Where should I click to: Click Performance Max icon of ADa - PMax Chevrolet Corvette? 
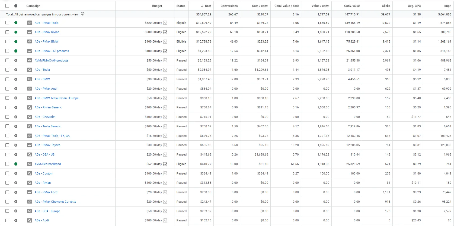(x=30, y=202)
